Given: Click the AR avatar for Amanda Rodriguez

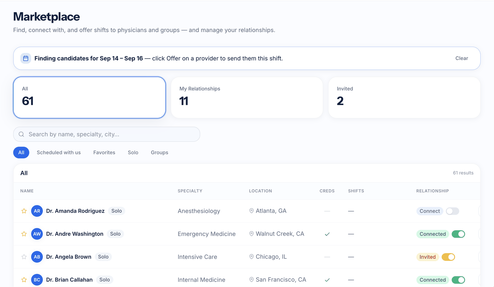Looking at the screenshot, I should (37, 211).
